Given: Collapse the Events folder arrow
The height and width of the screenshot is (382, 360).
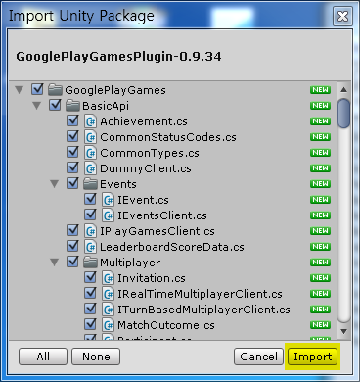Looking at the screenshot, I should (x=55, y=184).
